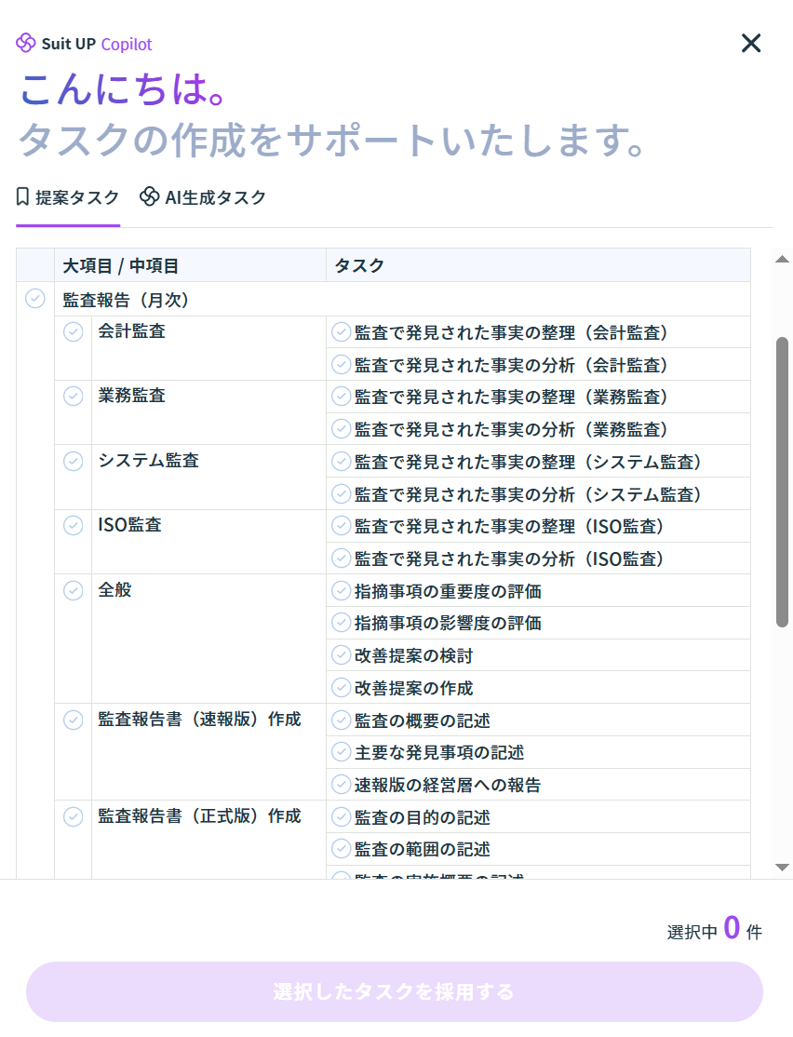Open the AI生成タスク tab
Viewport: 793px width, 1037px height.
coord(203,197)
